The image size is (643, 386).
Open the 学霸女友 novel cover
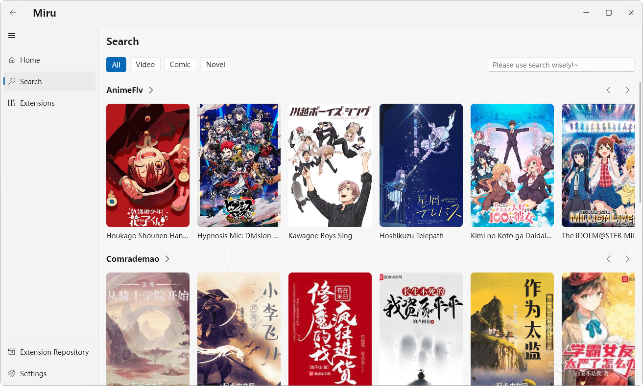[598, 329]
